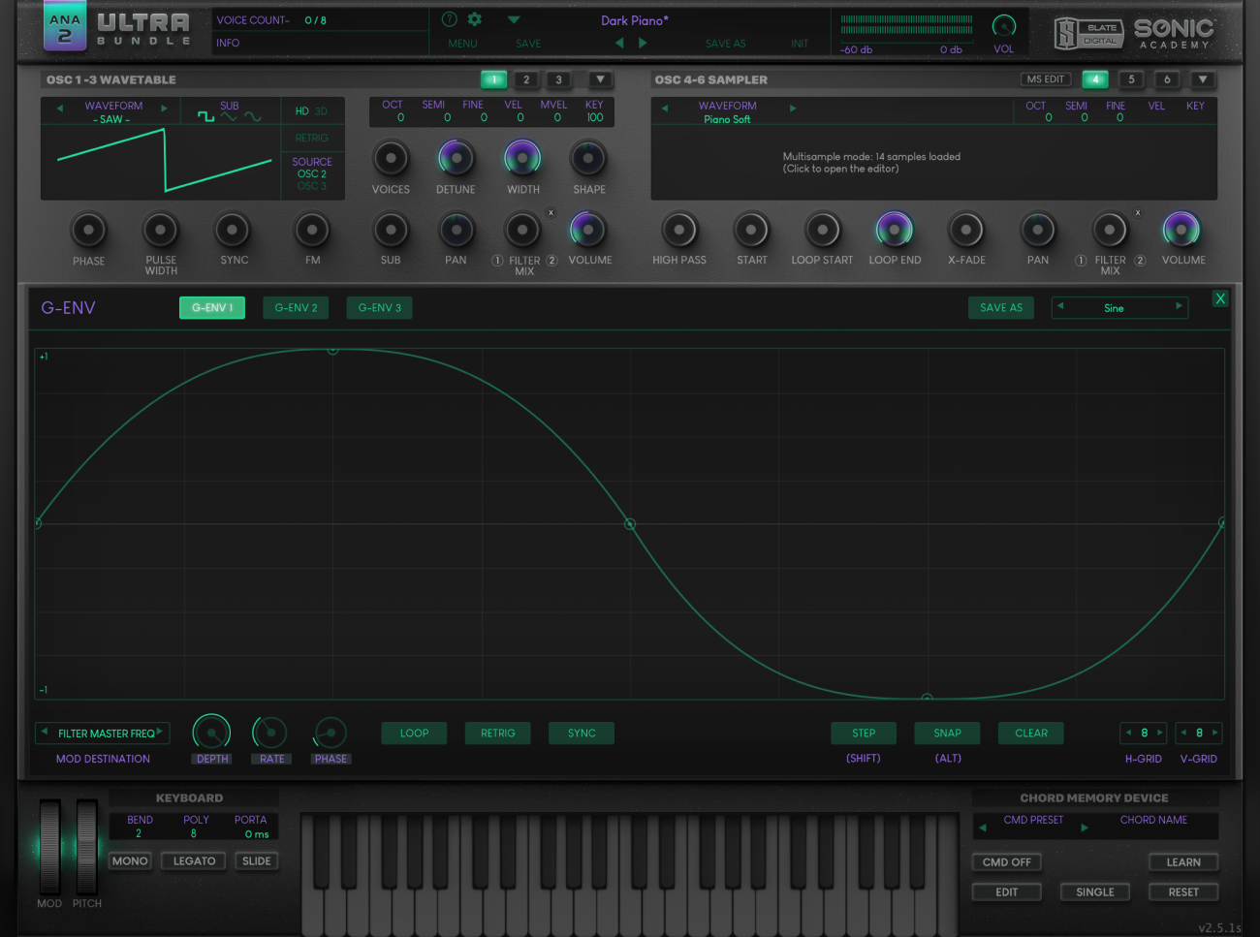The height and width of the screenshot is (937, 1260).
Task: Open multisample editor text area
Action: 871,162
